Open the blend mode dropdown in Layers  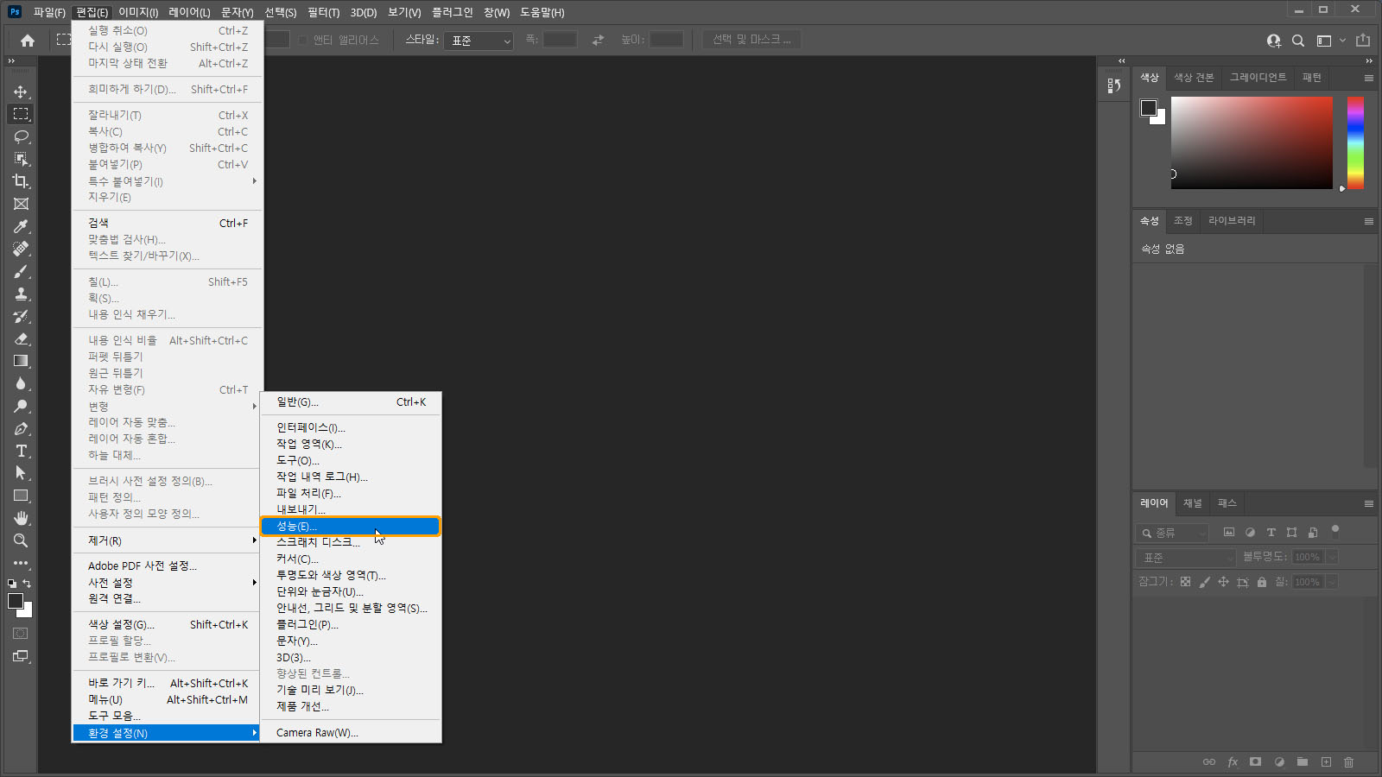pyautogui.click(x=1187, y=558)
